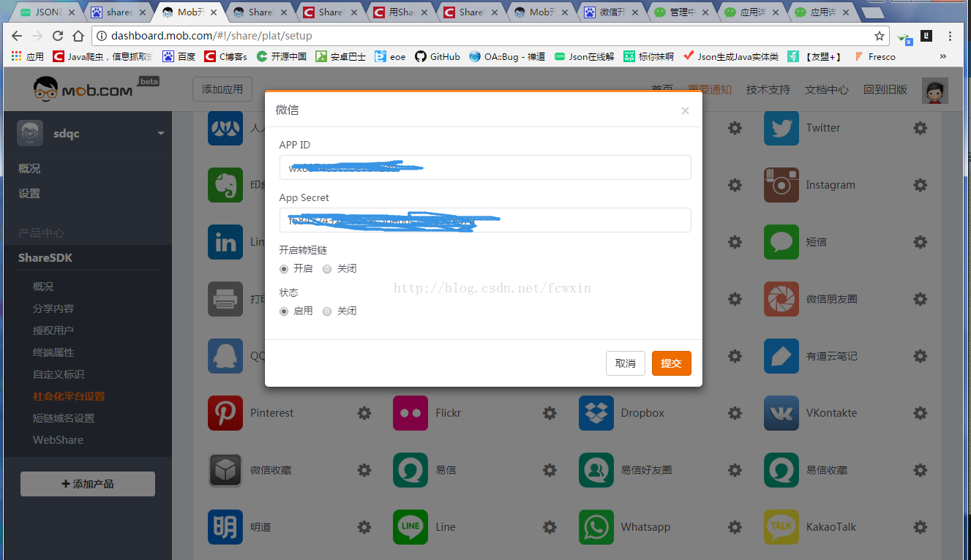This screenshot has width=971, height=560.
Task: Open settings gear for 短信
Action: click(920, 242)
